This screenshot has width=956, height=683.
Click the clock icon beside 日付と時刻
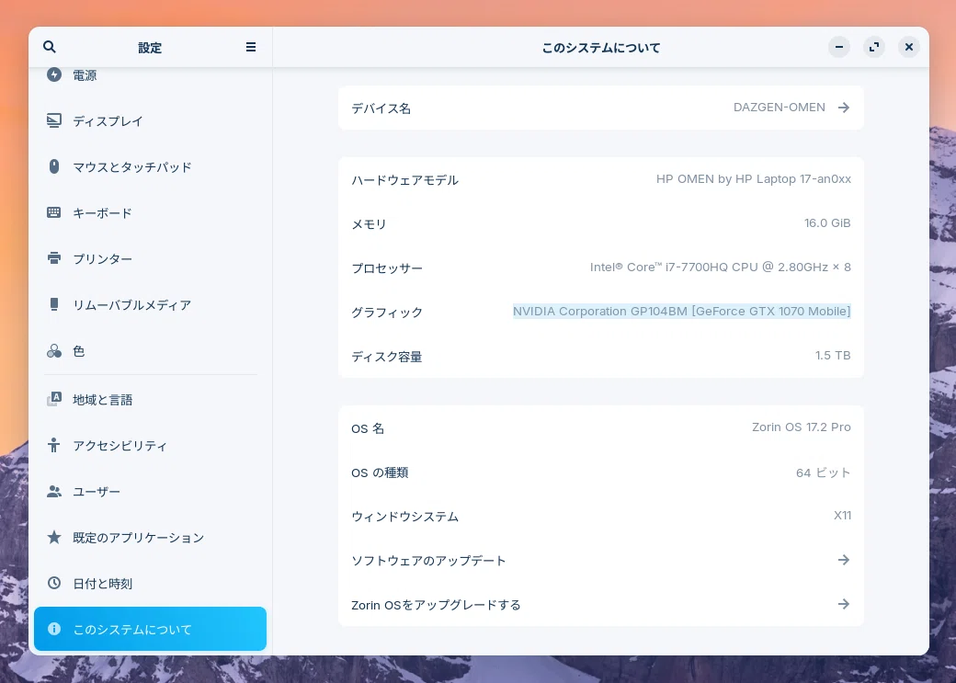coord(54,583)
